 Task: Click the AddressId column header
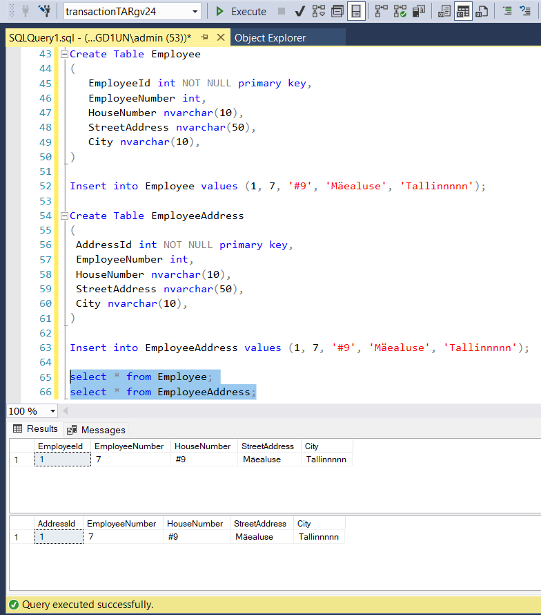tap(59, 524)
